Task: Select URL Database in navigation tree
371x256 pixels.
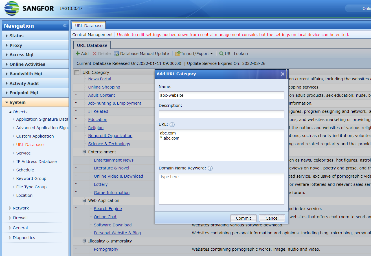Action: [x=30, y=145]
